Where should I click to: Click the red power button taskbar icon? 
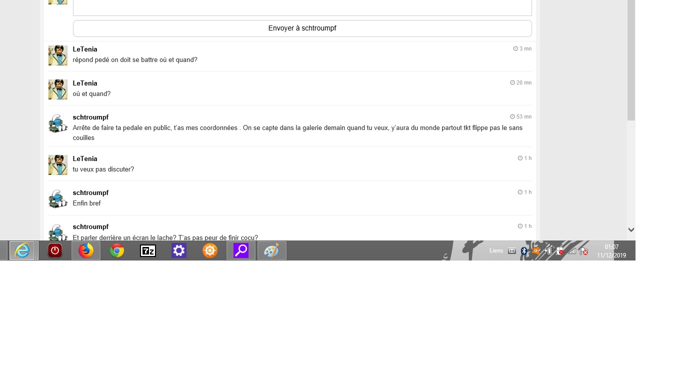(x=55, y=250)
